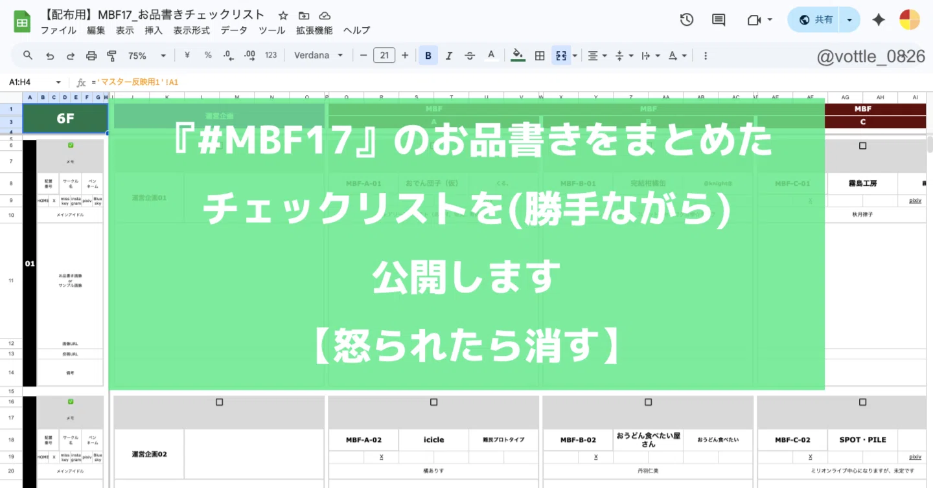Decrease decimal places
Screen dimensions: 933x488
tap(229, 56)
